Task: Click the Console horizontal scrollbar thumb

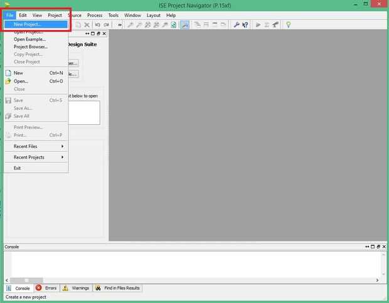Action: click(x=26, y=280)
